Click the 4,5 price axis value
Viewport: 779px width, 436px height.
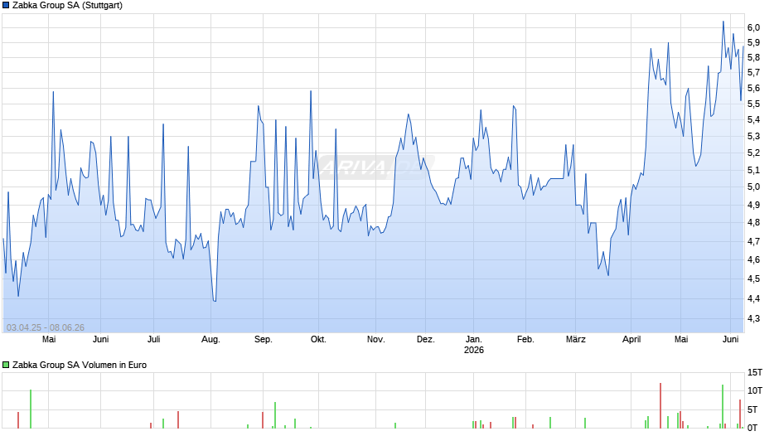(x=753, y=279)
